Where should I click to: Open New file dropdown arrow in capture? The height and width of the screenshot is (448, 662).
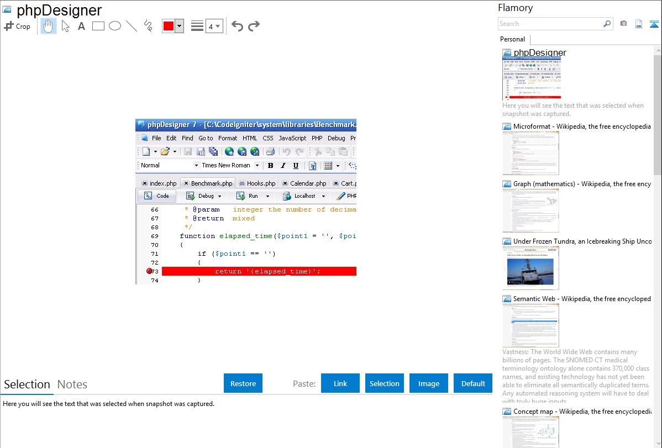[155, 151]
